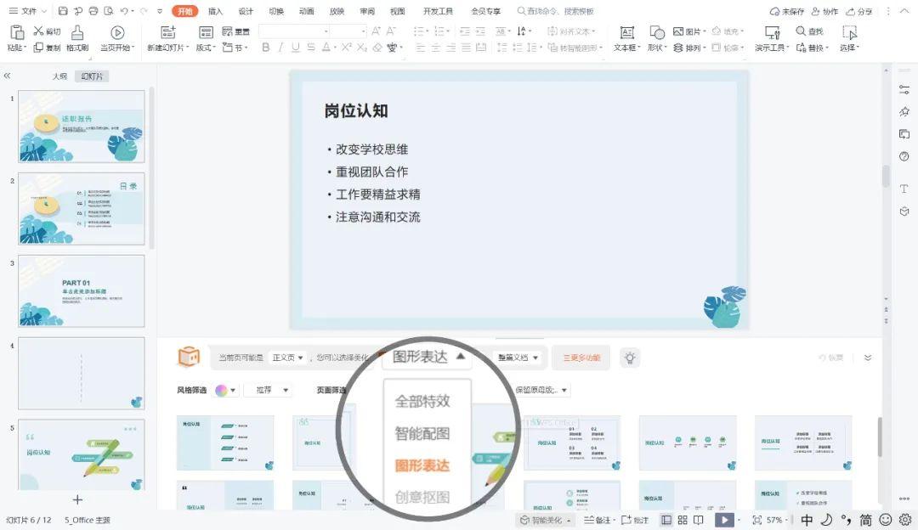Switch to slide sorter view in status bar
The width and height of the screenshot is (918, 530).
pos(683,520)
